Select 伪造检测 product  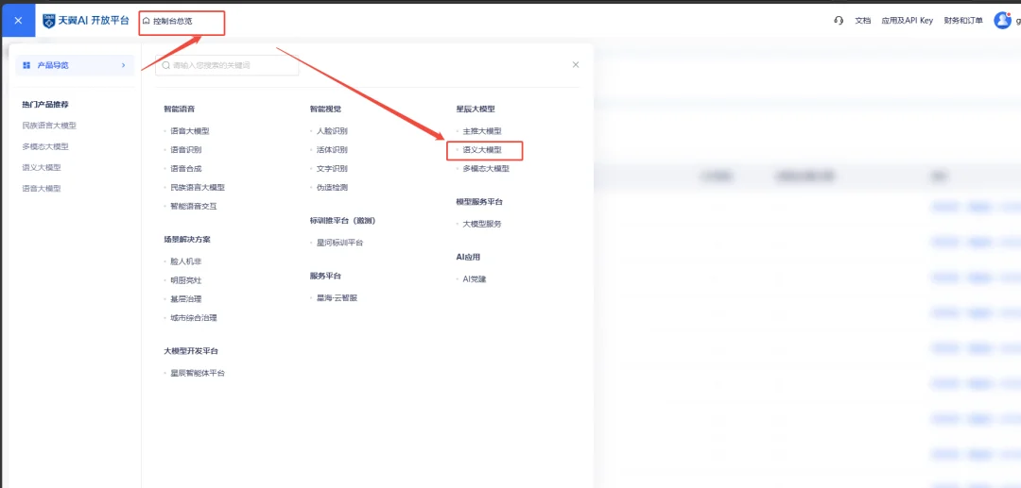click(x=332, y=187)
